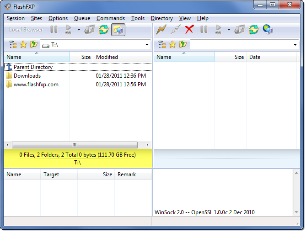Sort remote files by Size column
The width and height of the screenshot is (306, 232).
230,57
